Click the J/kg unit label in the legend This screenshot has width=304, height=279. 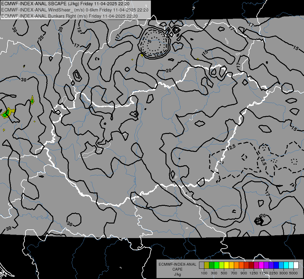point(177,274)
